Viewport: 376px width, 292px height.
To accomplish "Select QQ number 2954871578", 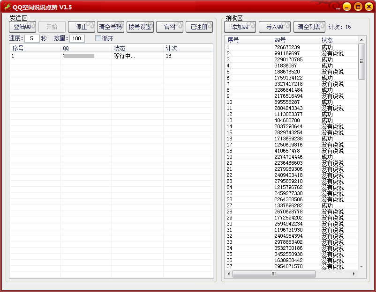I will tap(288, 266).
